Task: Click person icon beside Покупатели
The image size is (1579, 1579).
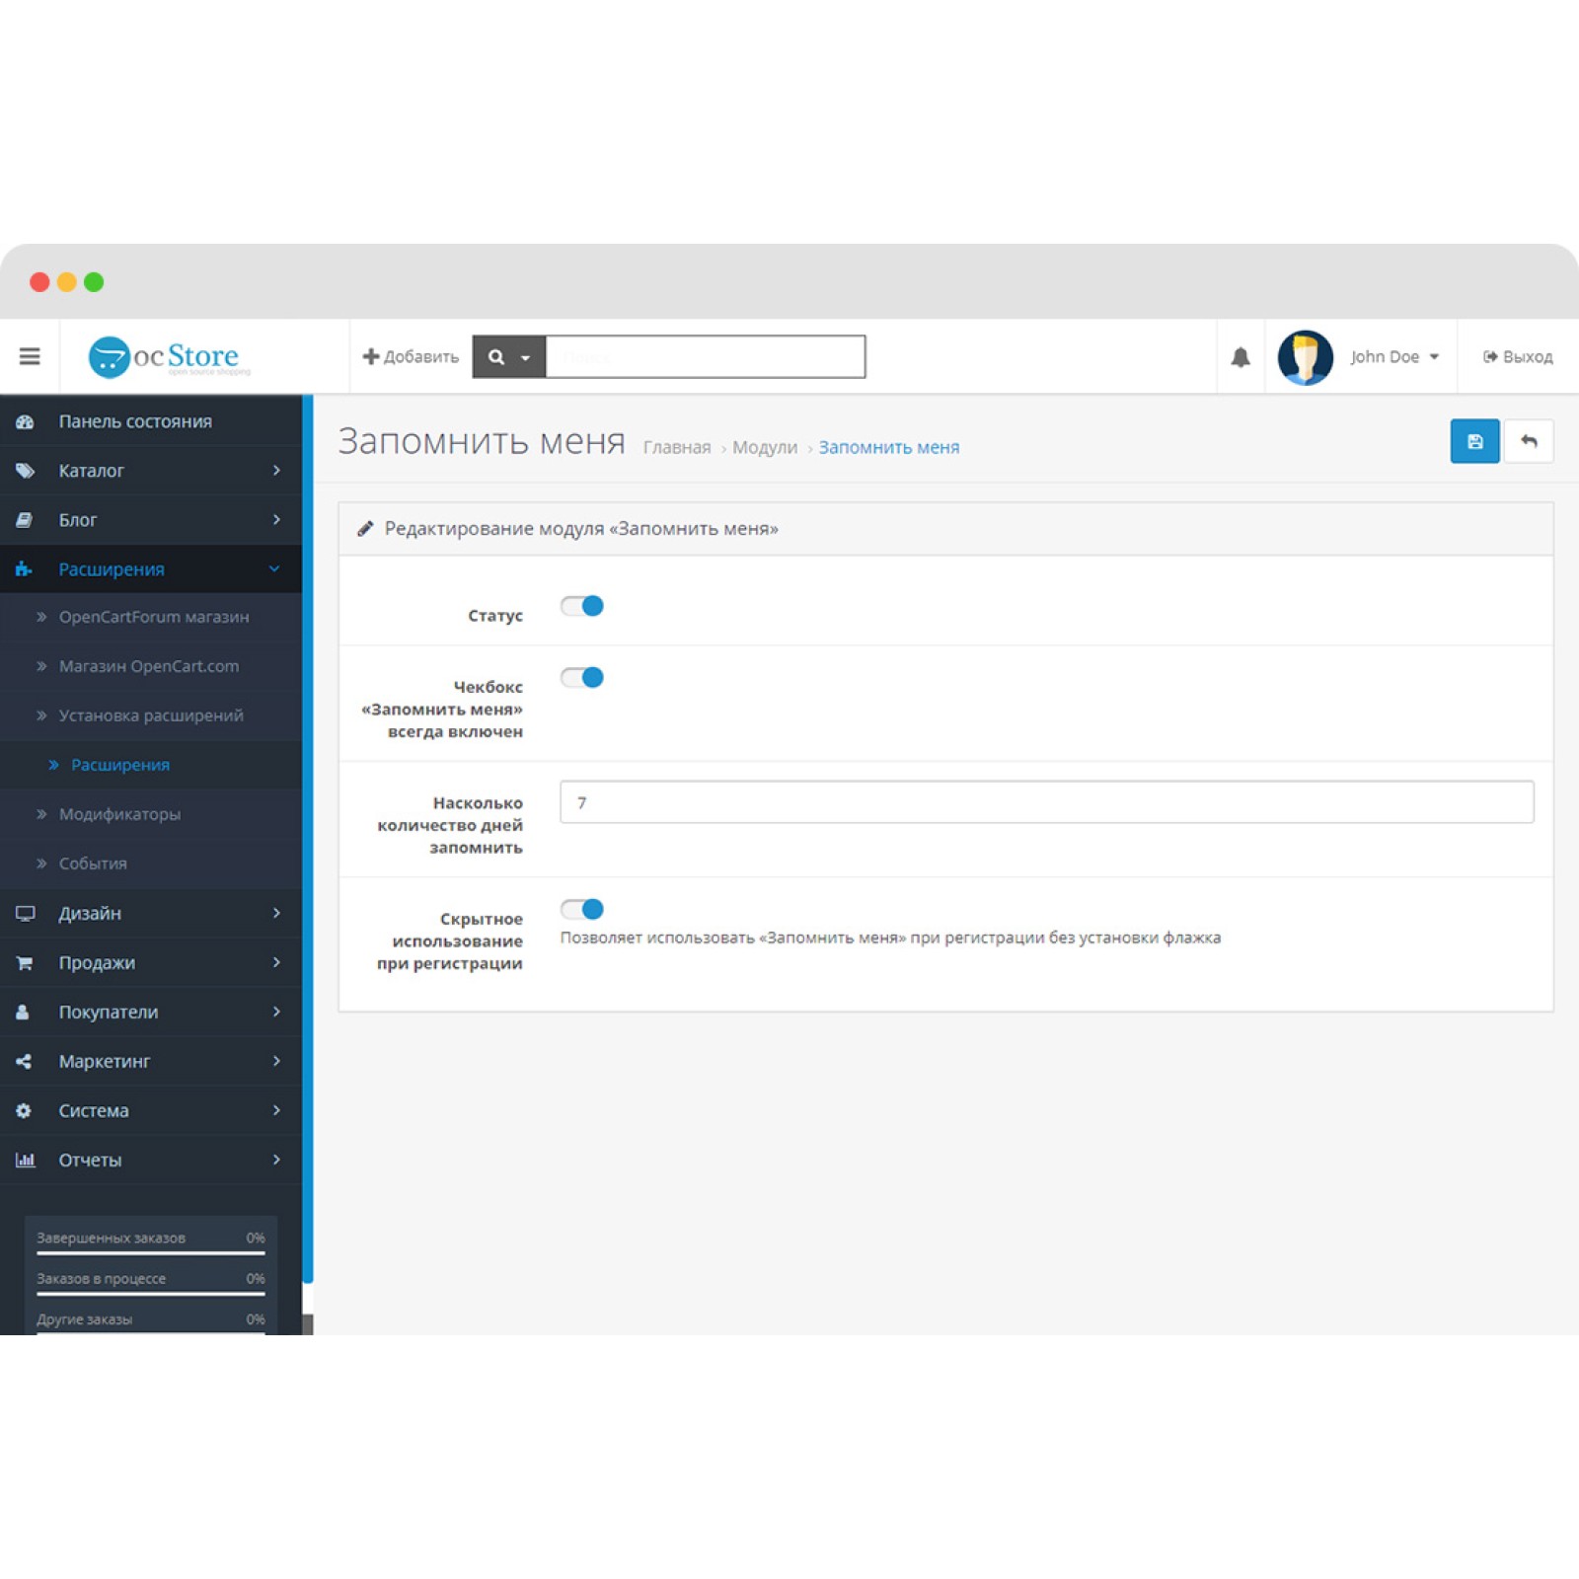Action: (x=23, y=1013)
